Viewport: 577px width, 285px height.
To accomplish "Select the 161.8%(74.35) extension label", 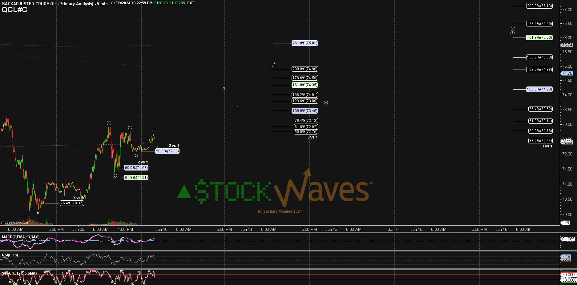I will click(305, 85).
